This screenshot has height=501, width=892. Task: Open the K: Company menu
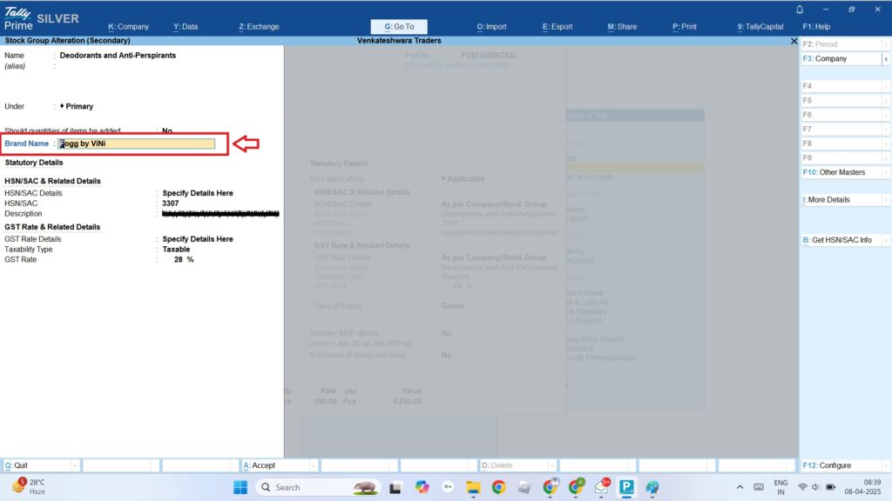pyautogui.click(x=129, y=26)
